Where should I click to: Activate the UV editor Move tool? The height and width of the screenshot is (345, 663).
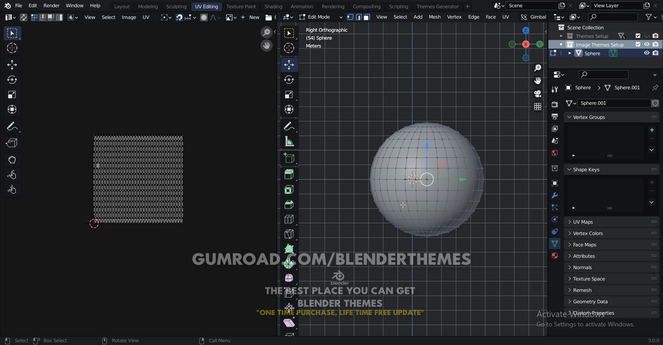click(x=12, y=65)
